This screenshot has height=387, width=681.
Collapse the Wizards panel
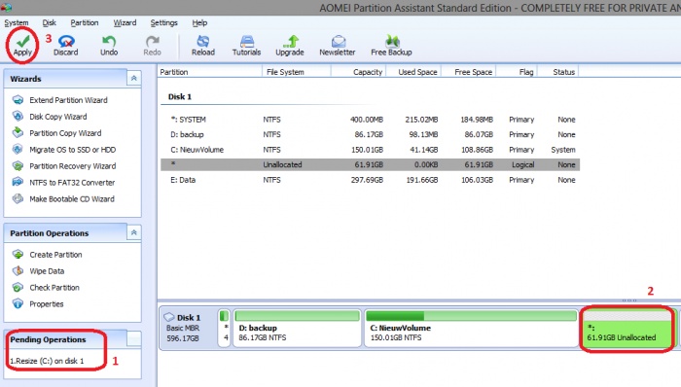tap(134, 78)
